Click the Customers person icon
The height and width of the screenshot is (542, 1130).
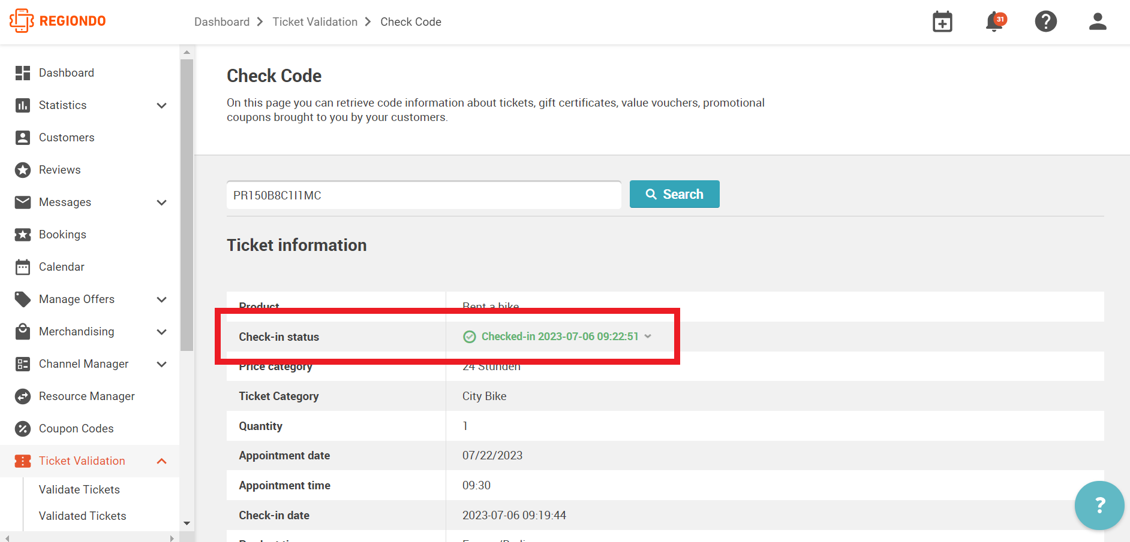click(x=23, y=138)
